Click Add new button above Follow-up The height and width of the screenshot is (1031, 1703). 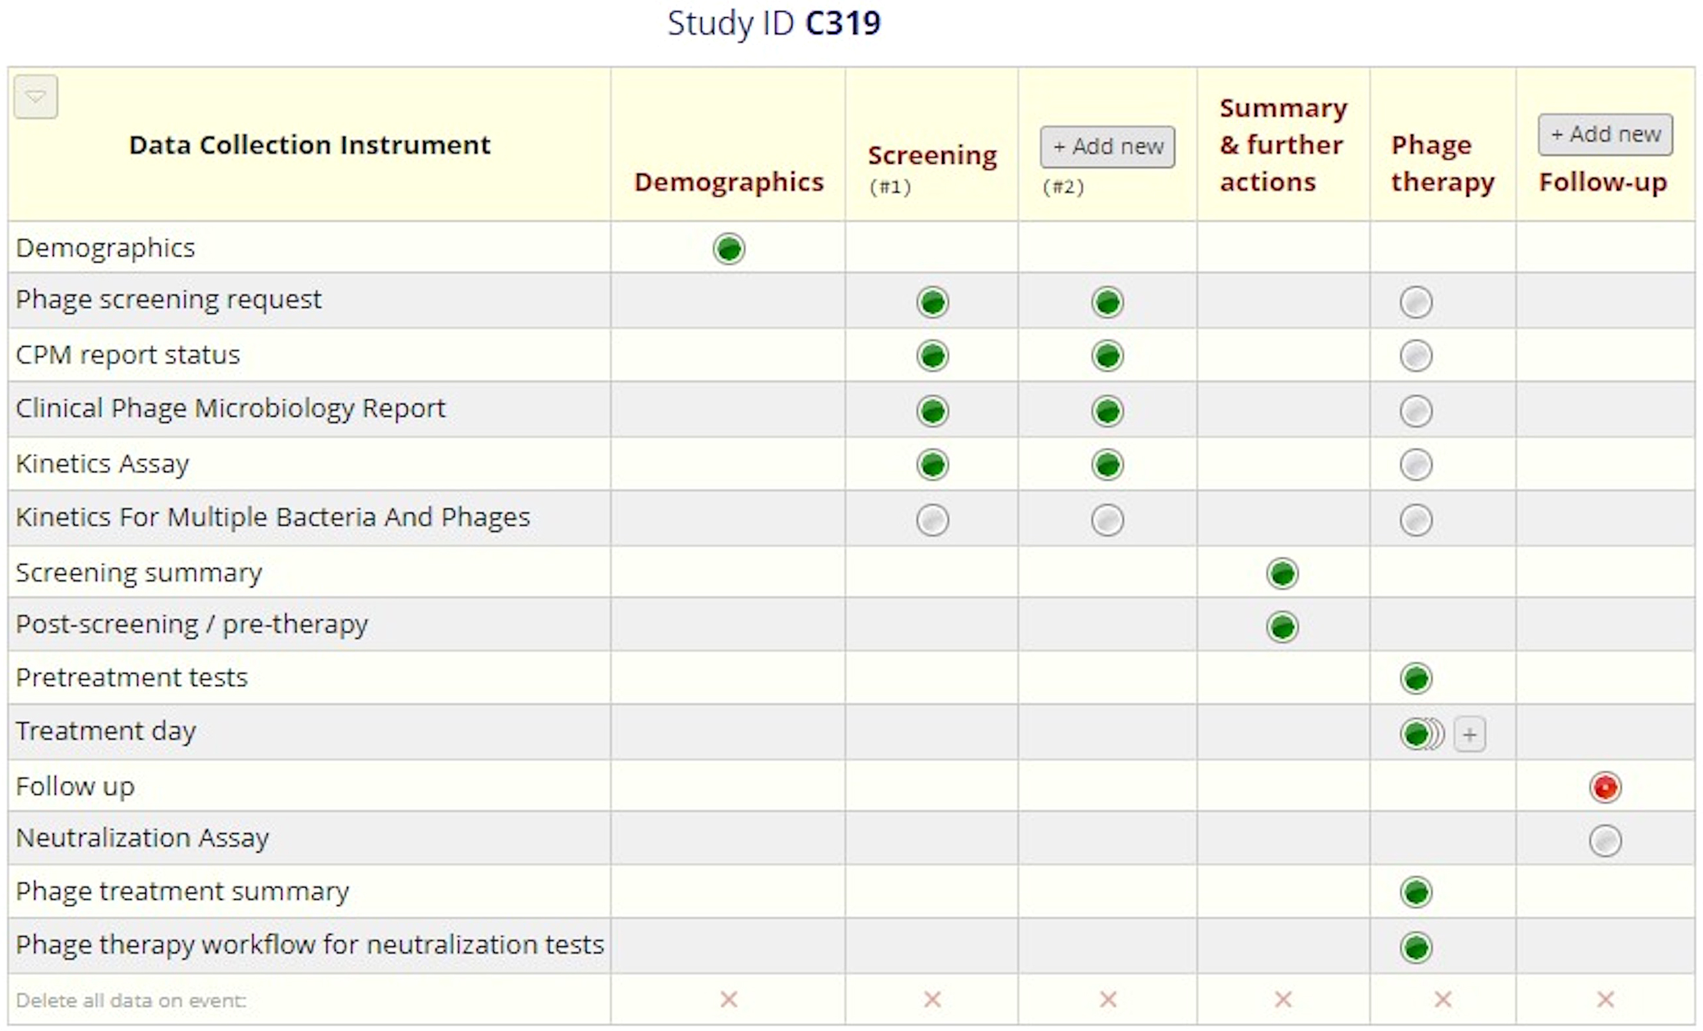tap(1605, 134)
